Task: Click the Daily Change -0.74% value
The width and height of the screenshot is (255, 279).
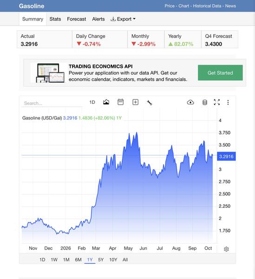Action: (x=89, y=44)
